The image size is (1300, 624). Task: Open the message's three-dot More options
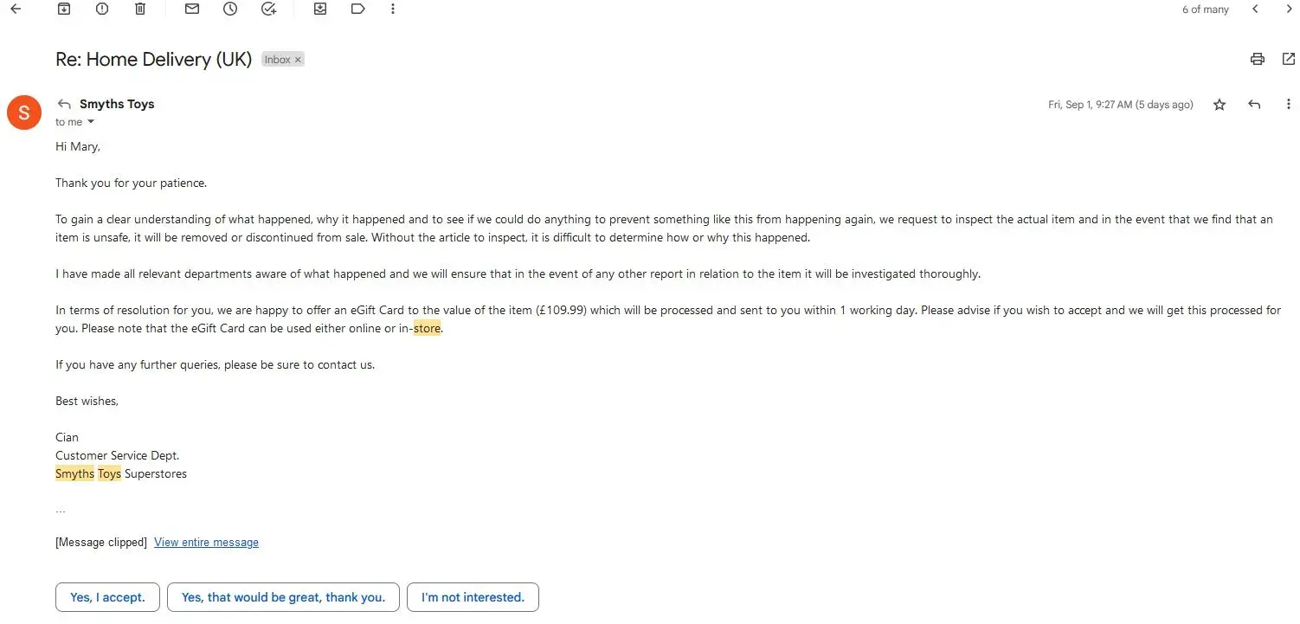click(x=1289, y=105)
